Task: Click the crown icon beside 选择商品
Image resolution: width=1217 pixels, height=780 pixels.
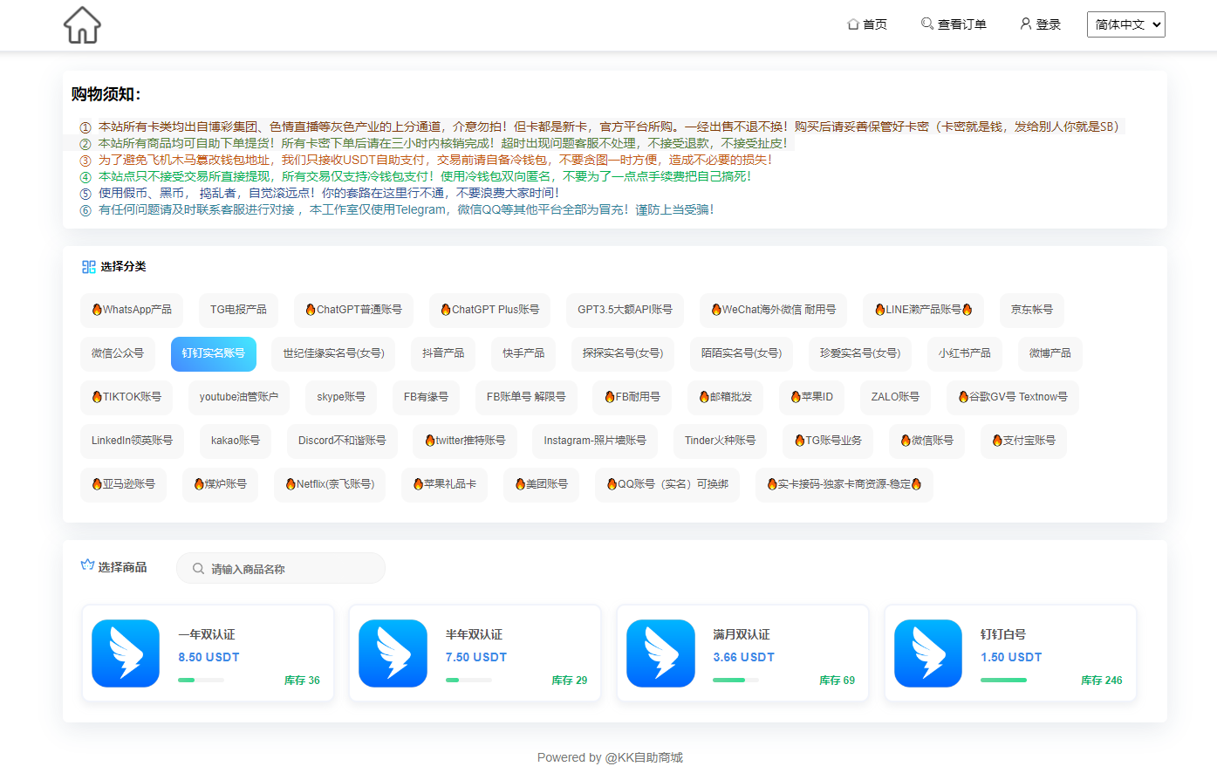Action: (87, 565)
